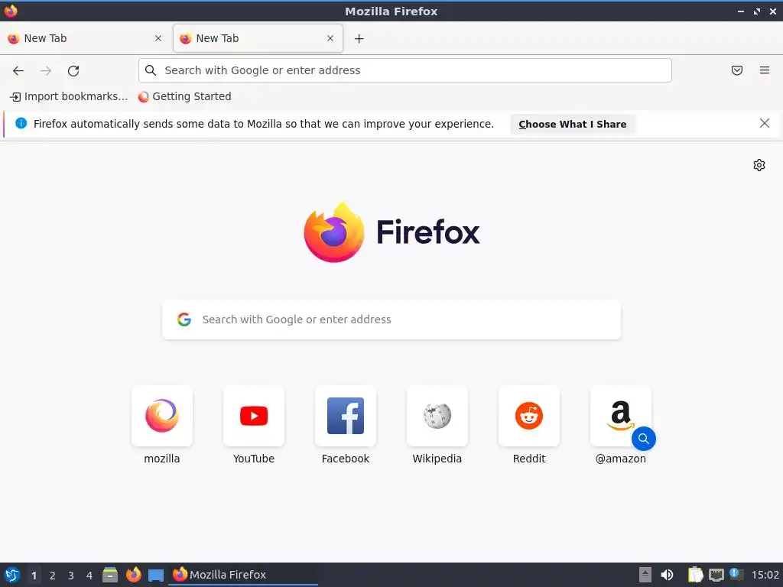This screenshot has height=587, width=783.
Task: Open the Firefox hamburger application menu
Action: [x=765, y=70]
